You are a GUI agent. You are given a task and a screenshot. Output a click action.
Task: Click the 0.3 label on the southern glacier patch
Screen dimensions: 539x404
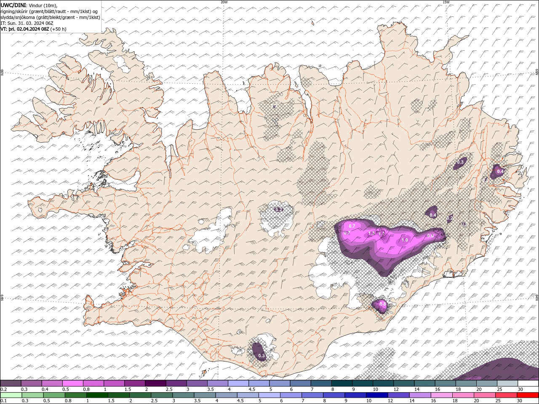[x=261, y=356]
